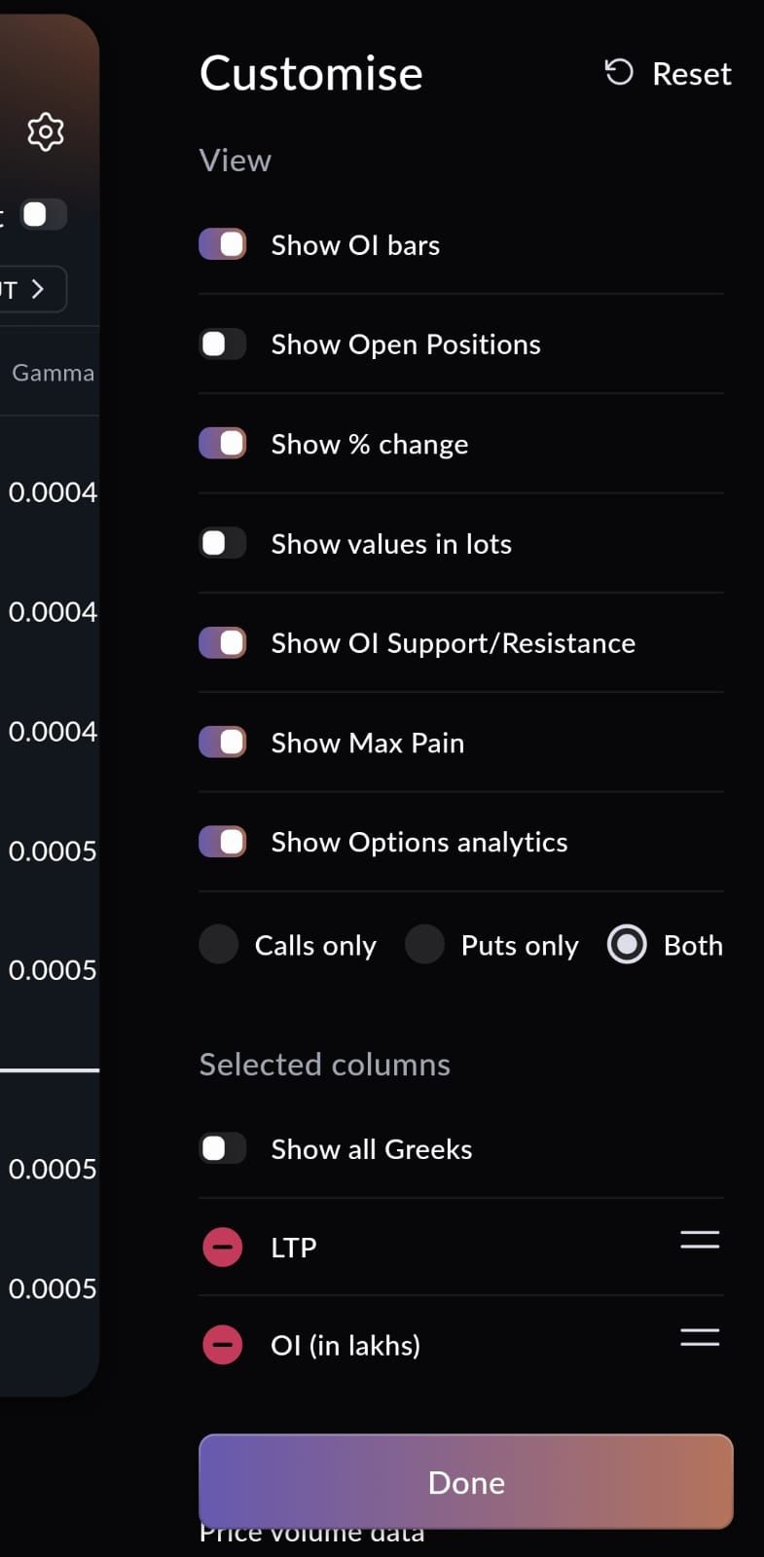The image size is (764, 1557).
Task: Click the Reset circular arrow icon
Action: click(619, 72)
